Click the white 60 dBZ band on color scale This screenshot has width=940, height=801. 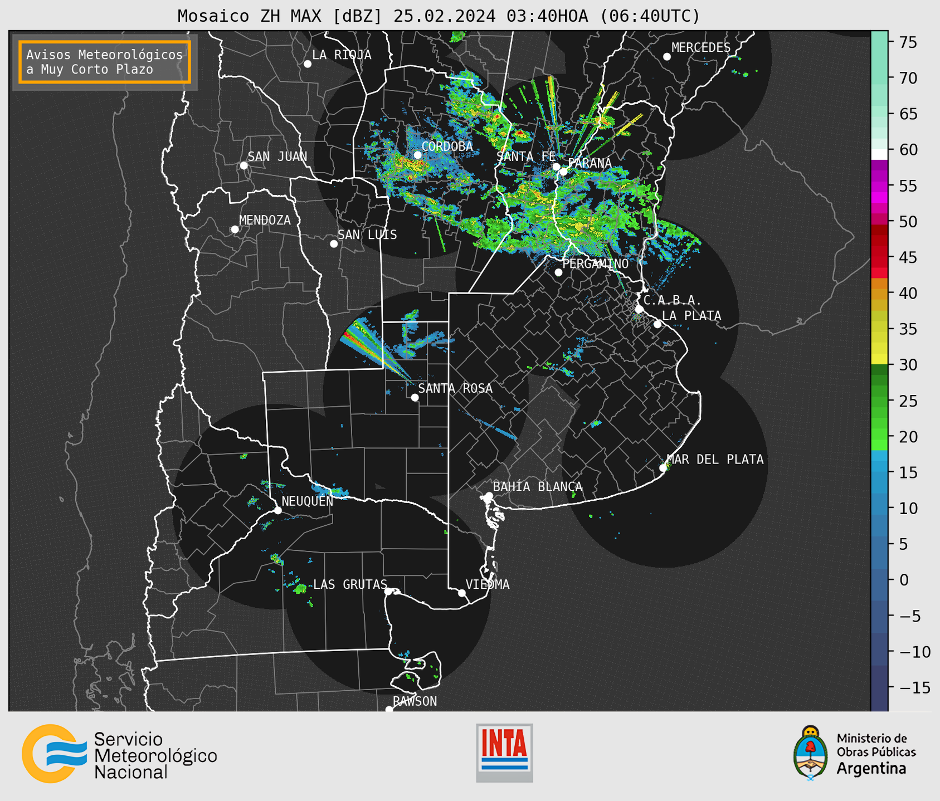(x=879, y=155)
